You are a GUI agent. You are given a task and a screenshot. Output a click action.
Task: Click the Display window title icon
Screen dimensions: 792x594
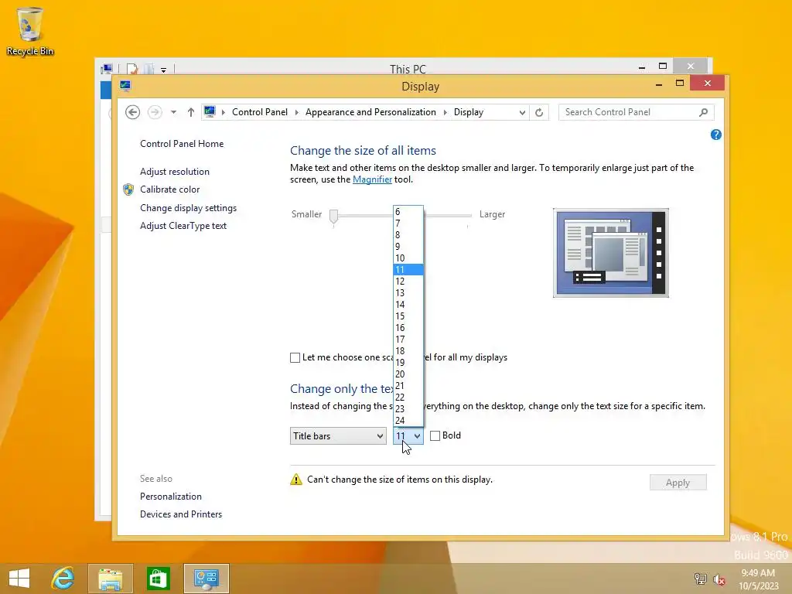[x=125, y=86]
